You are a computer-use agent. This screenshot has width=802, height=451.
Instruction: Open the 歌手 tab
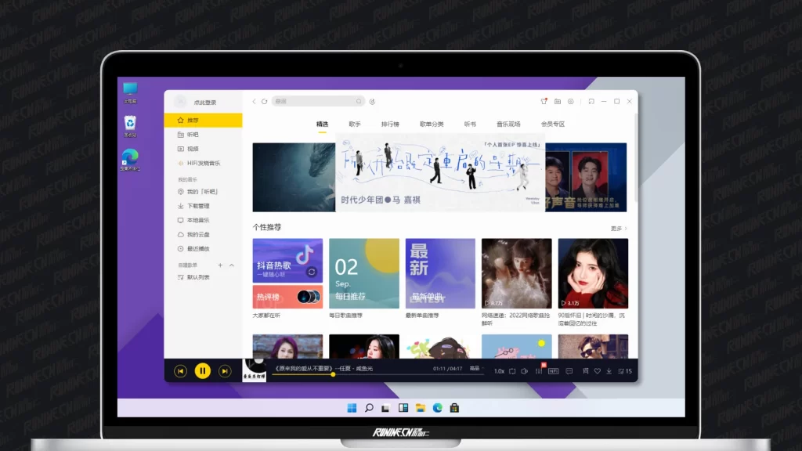click(x=355, y=124)
